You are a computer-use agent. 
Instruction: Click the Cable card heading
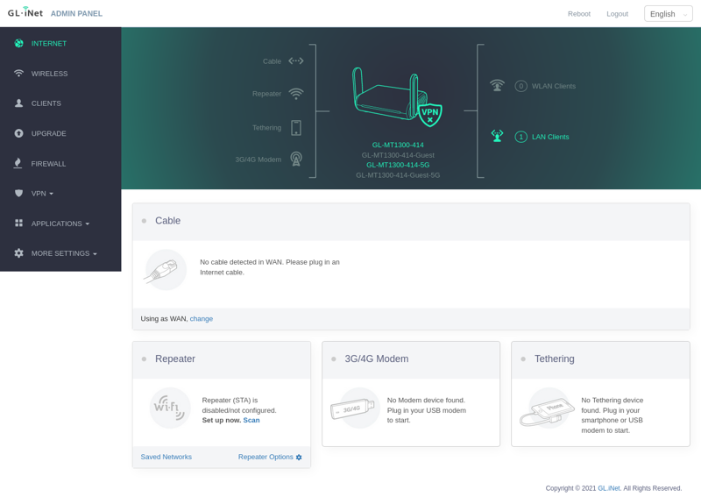[x=167, y=221]
